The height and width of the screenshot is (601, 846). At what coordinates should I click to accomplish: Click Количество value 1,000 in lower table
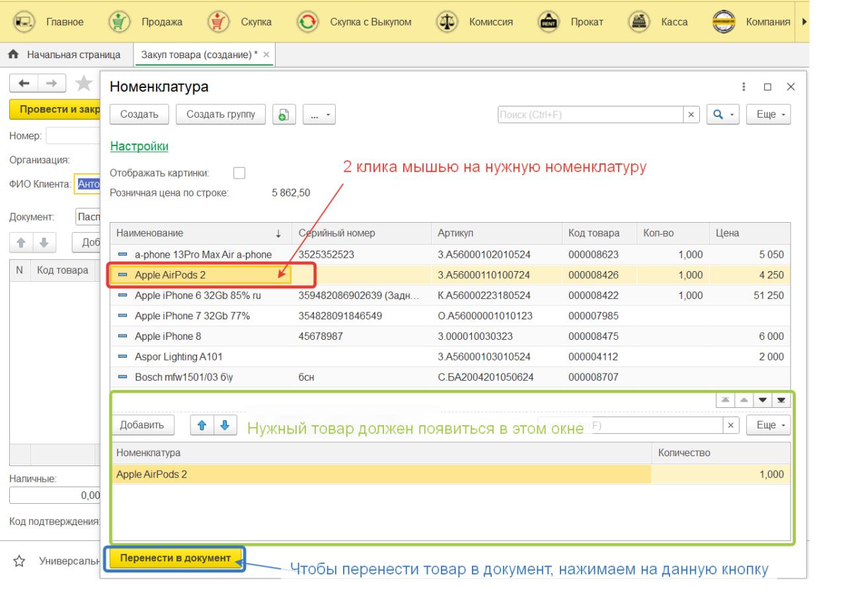721,474
